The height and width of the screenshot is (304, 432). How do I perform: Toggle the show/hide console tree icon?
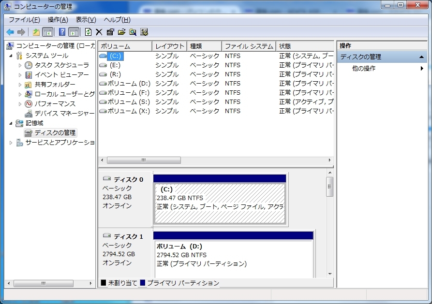[x=48, y=32]
